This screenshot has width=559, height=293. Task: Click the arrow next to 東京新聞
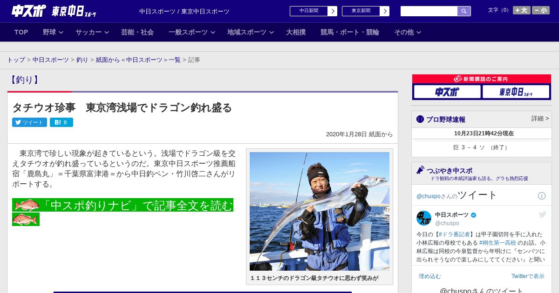coord(385,11)
